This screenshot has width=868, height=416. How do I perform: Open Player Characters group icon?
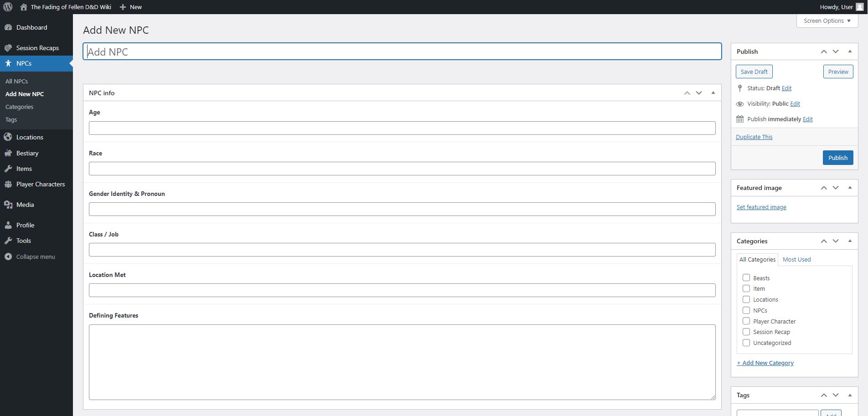point(8,184)
